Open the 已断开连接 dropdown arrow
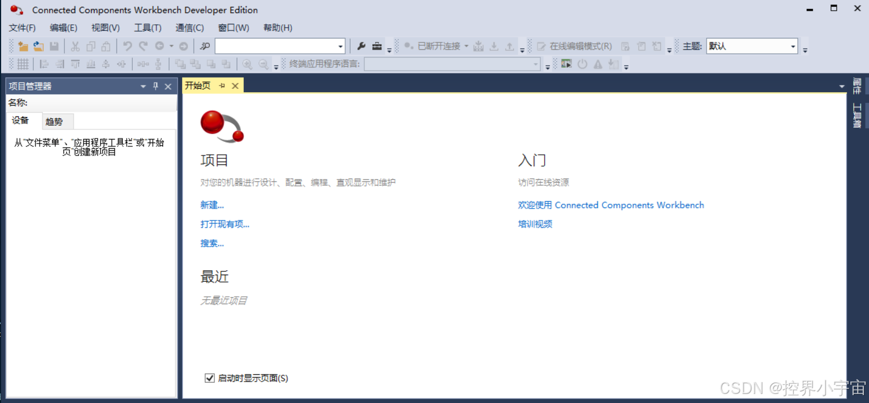This screenshot has height=403, width=869. coord(467,46)
